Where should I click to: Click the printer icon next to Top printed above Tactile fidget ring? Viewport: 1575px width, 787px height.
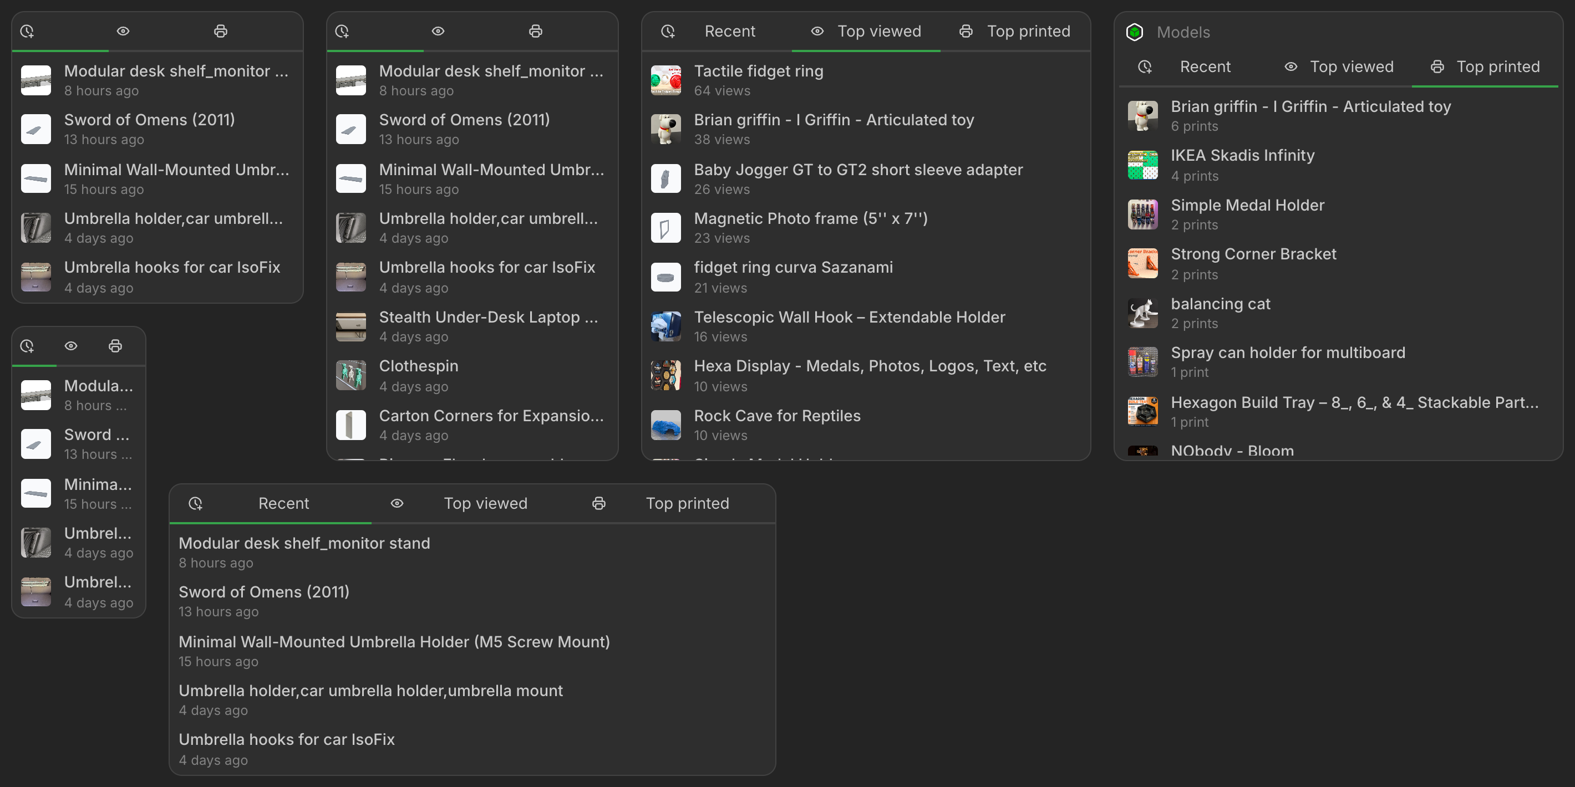[x=966, y=31]
